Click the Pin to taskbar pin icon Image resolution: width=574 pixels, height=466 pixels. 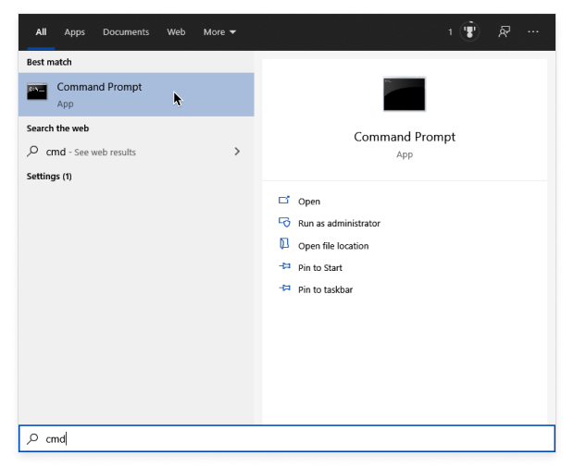[x=284, y=289]
